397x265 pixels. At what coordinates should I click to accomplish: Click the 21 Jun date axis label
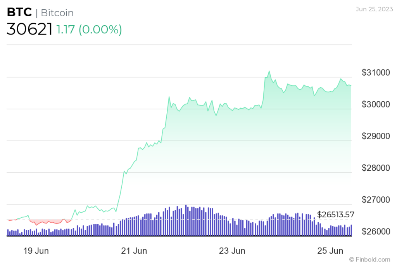(134, 251)
